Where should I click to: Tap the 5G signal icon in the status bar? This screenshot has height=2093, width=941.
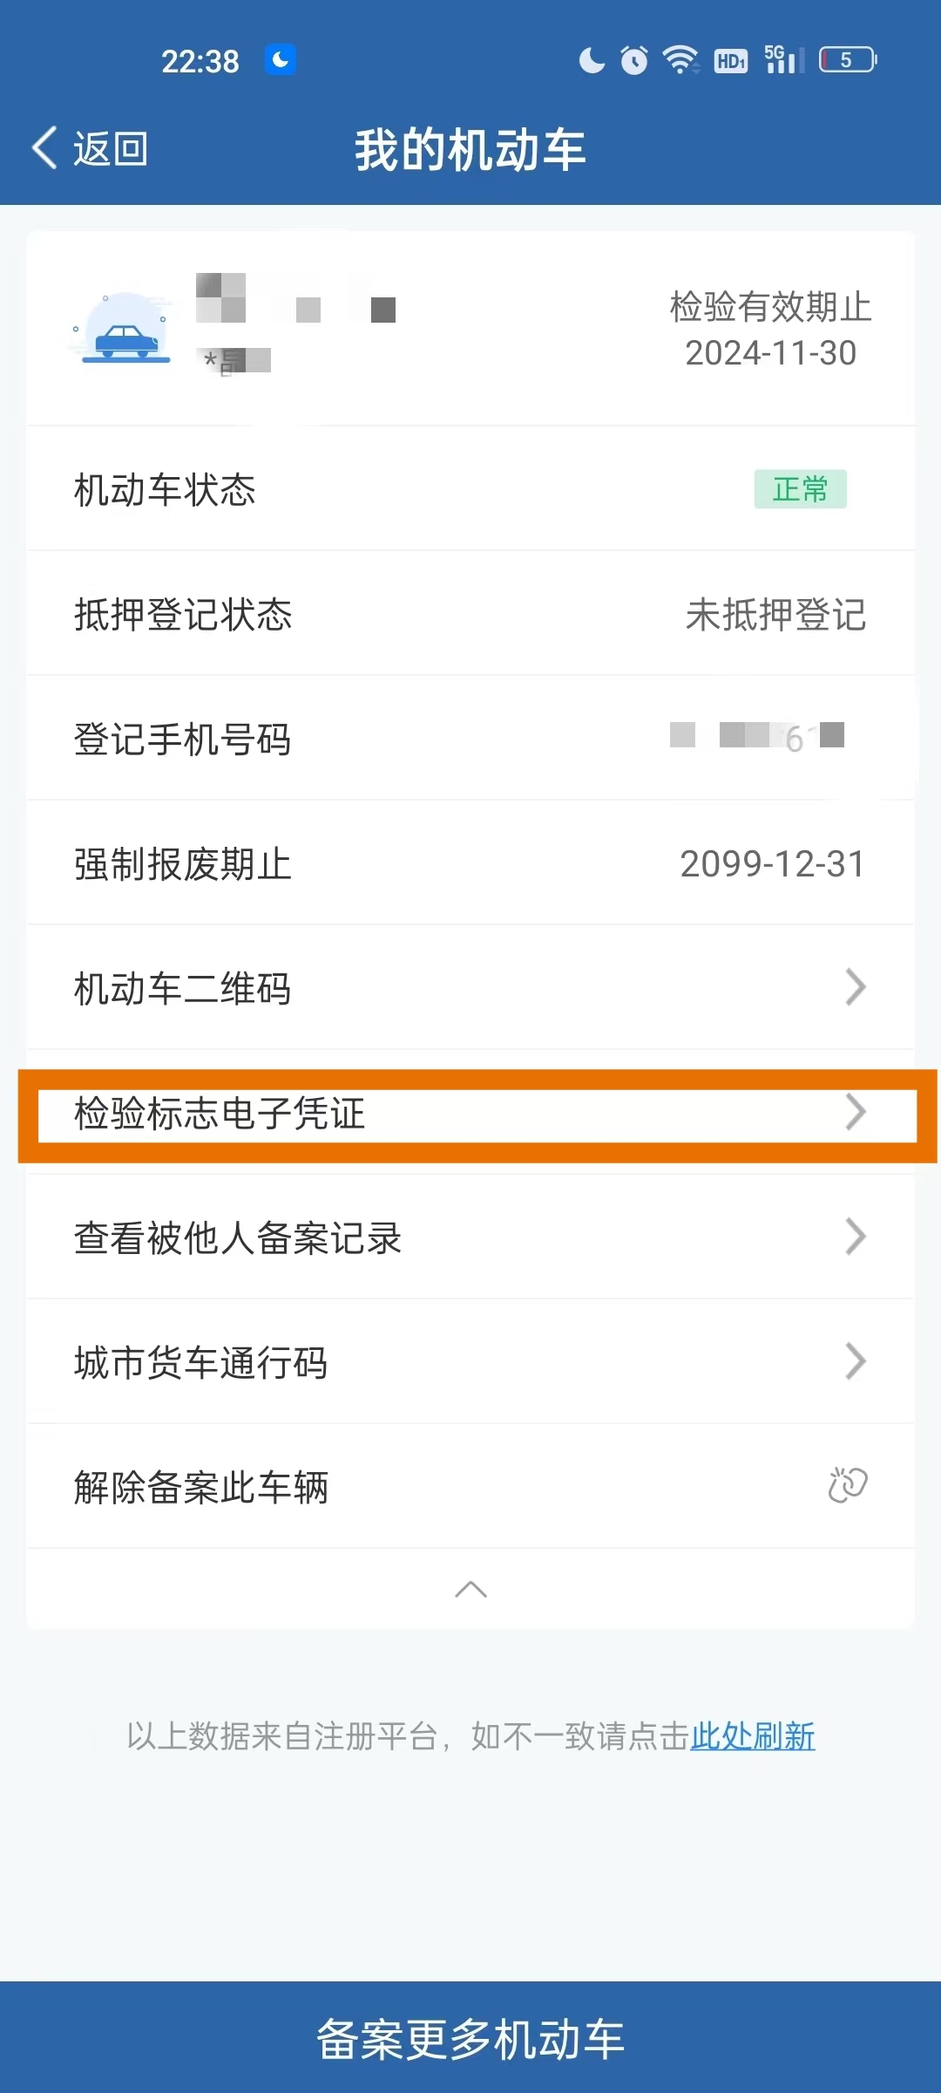(781, 59)
